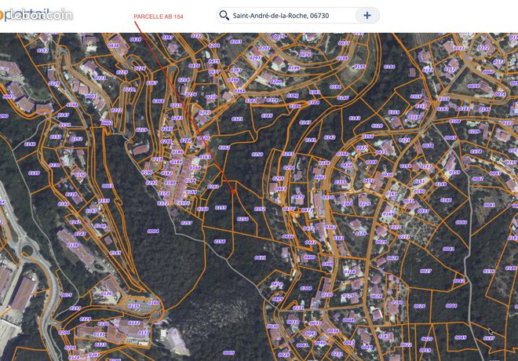Viewport: 518px width, 361px height.
Task: Select parcel label 0410 on the map
Action: point(276,284)
